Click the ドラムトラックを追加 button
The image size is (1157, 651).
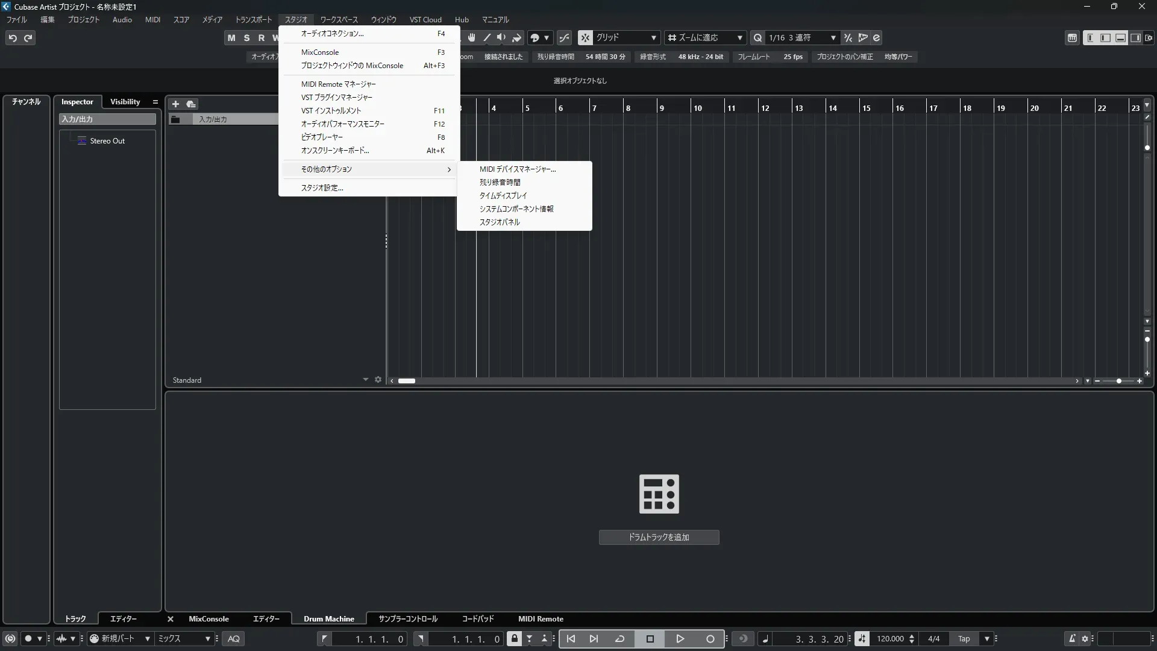[659, 537]
